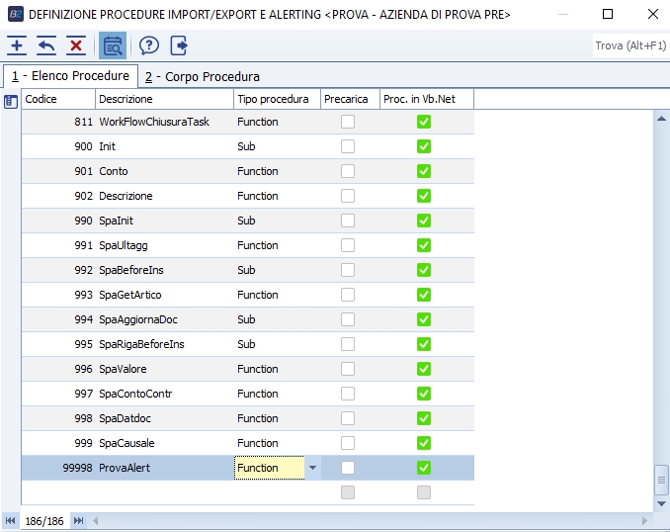Click the grid column chooser icon
670x532 pixels.
(x=11, y=101)
